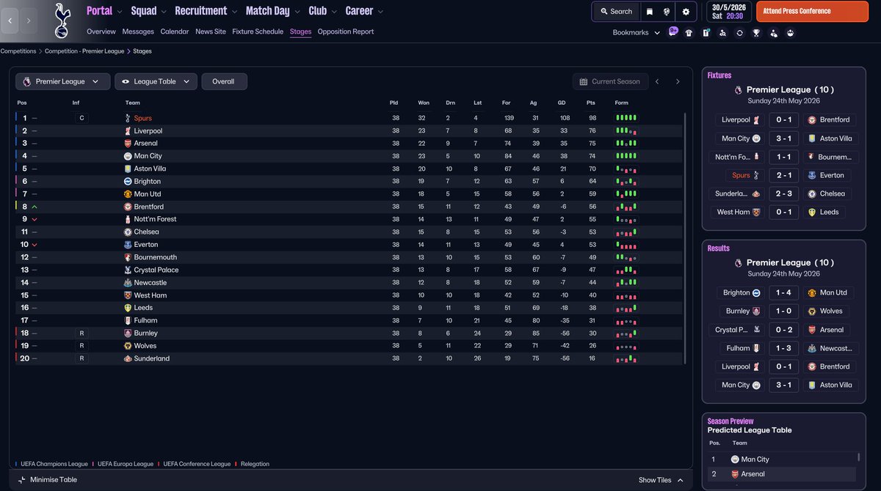Switch to the Fixture Schedule tab
881x491 pixels.
258,32
